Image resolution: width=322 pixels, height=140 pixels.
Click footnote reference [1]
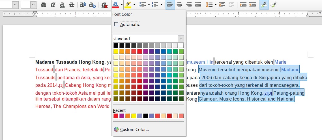pos(61,85)
